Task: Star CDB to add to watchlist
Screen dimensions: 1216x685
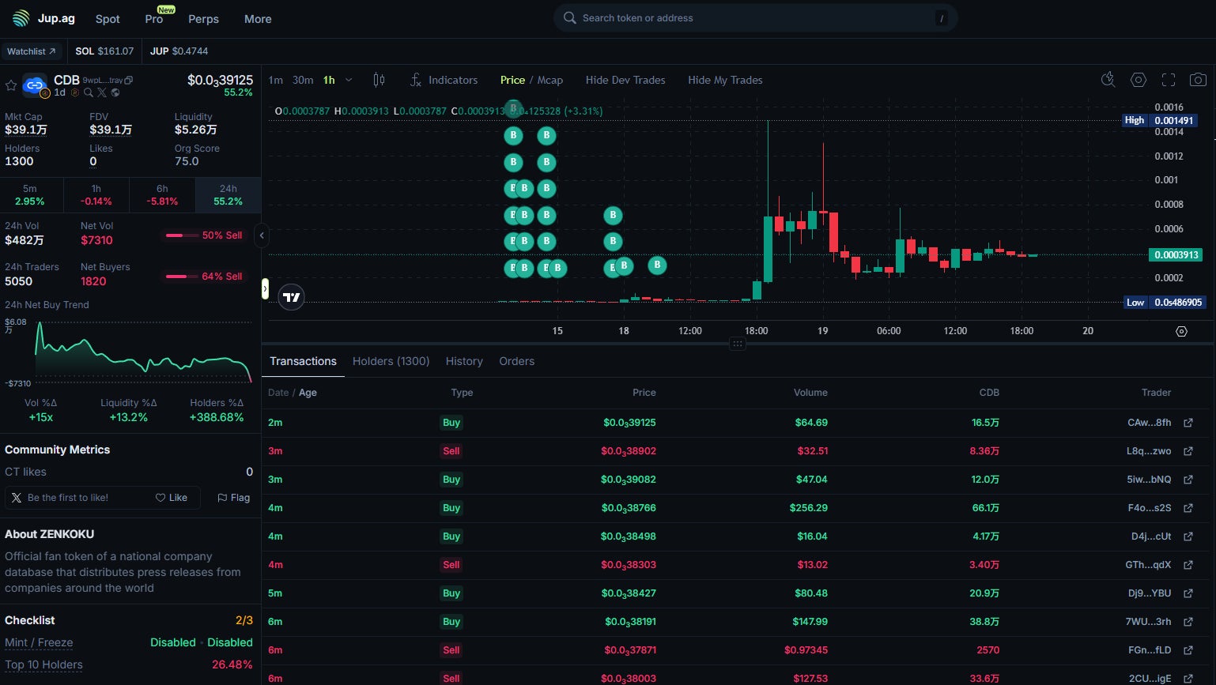Action: click(11, 85)
